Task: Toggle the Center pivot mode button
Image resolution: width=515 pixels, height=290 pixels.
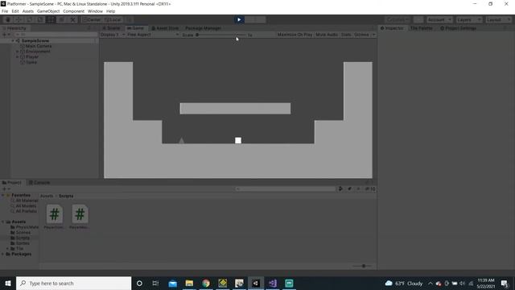Action: pyautogui.click(x=92, y=19)
